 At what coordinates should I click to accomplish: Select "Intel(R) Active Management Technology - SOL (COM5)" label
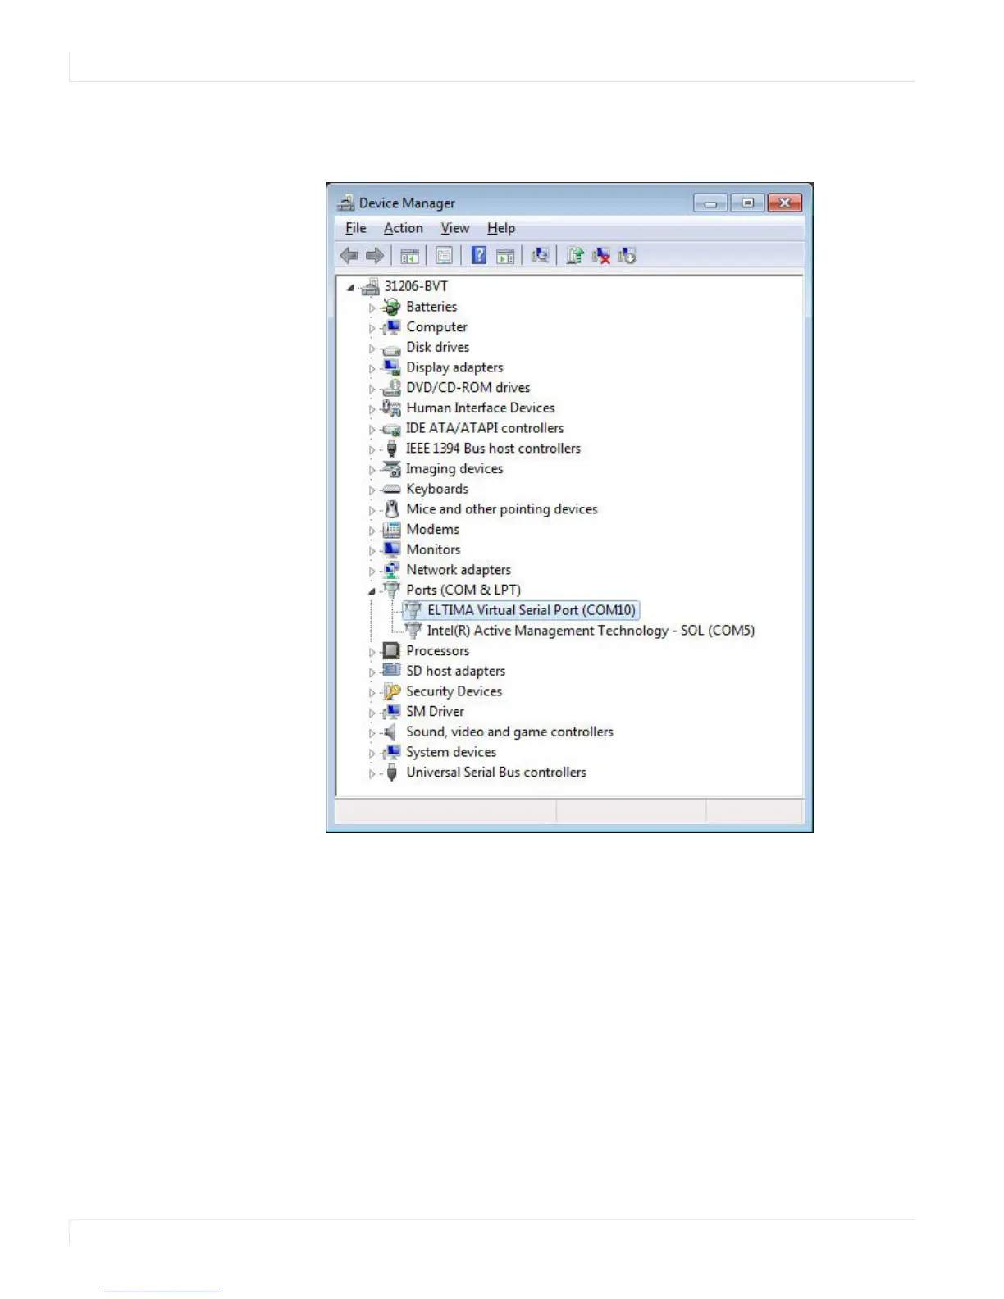pyautogui.click(x=591, y=631)
